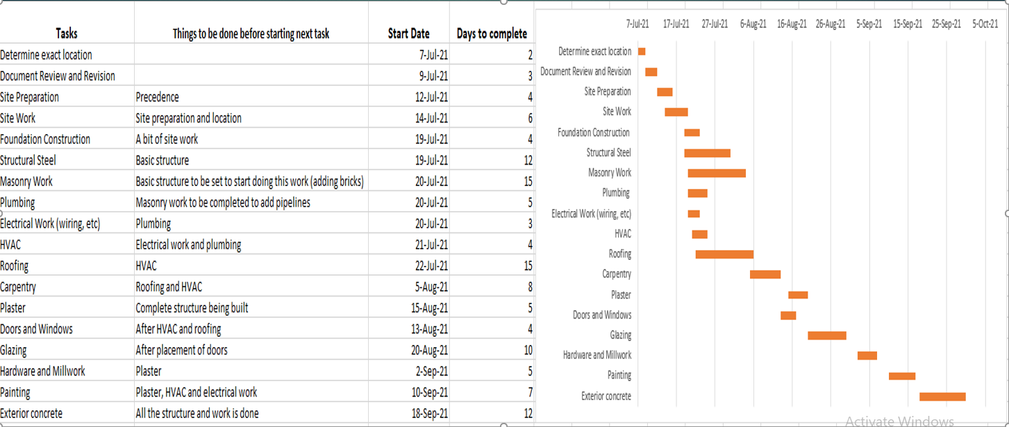Click the chart's right-edge resize handle
Image resolution: width=1009 pixels, height=427 pixels.
click(x=1006, y=213)
